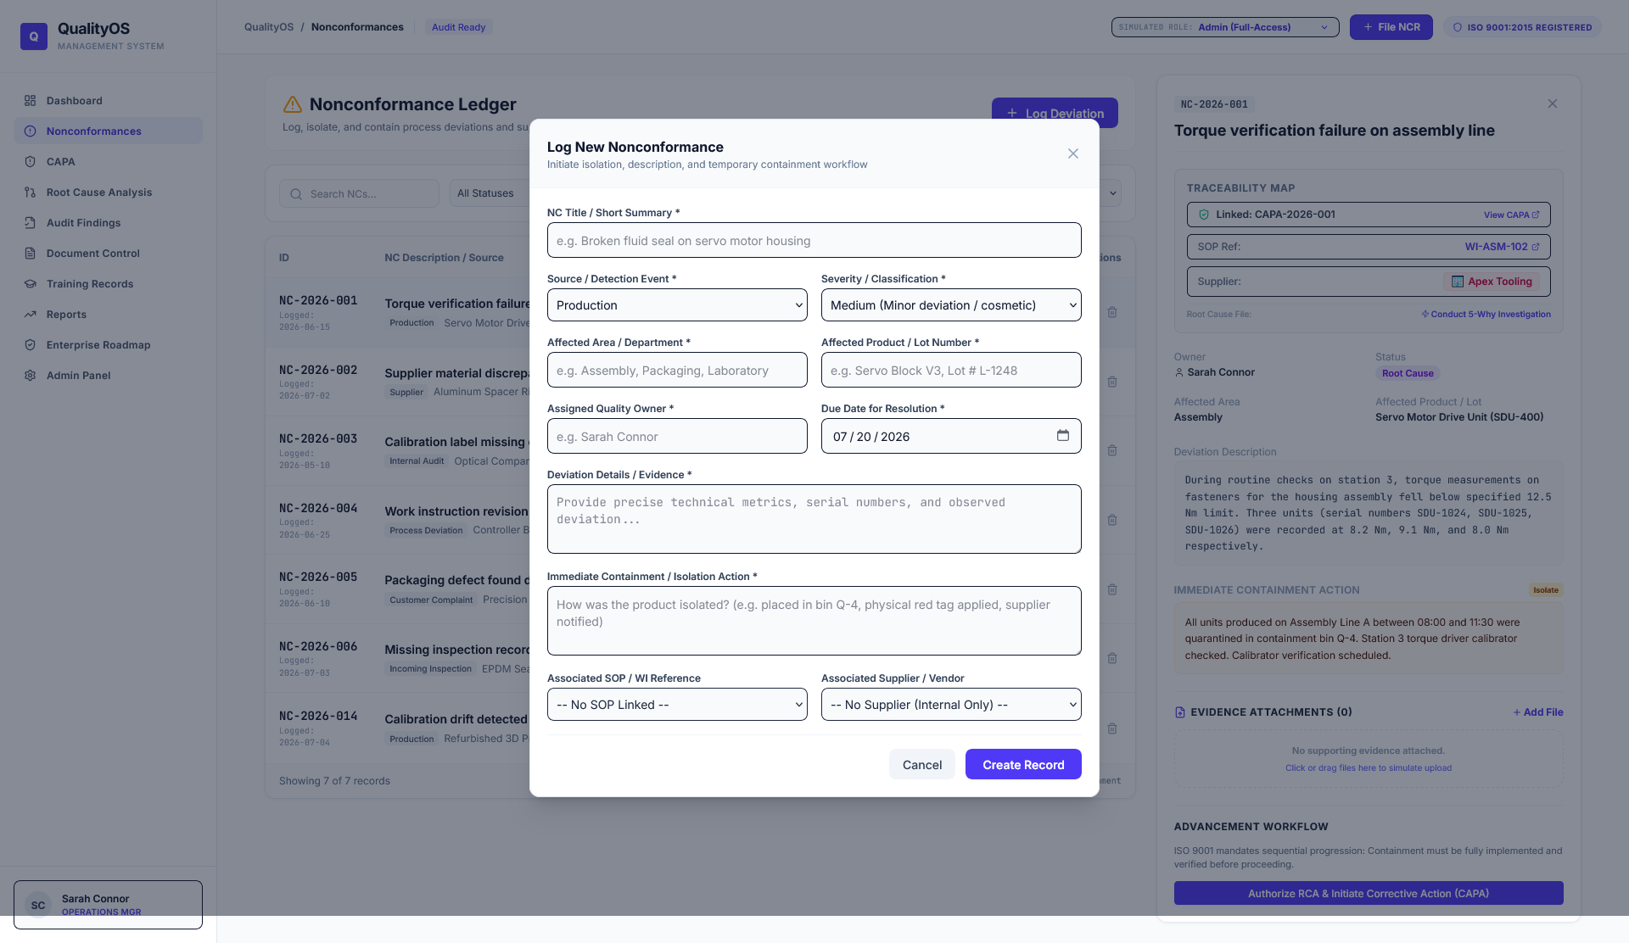Click the QualityOS logo icon

pyautogui.click(x=34, y=36)
